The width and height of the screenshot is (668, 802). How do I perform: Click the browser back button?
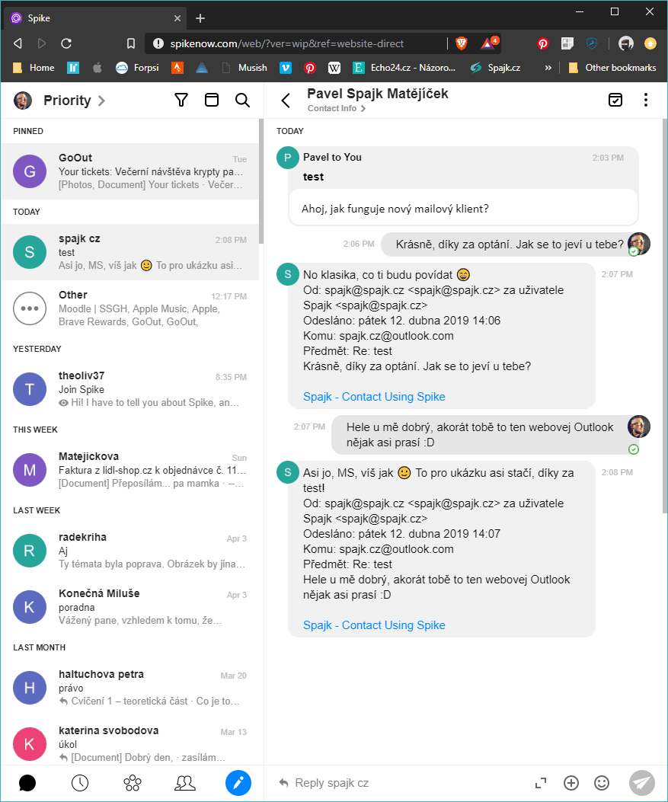pos(18,43)
